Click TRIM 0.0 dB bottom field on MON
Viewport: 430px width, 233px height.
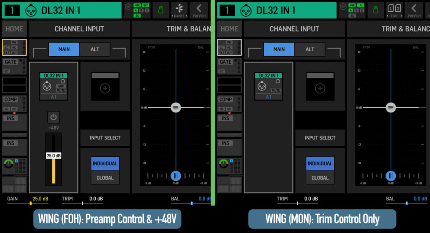tap(297, 200)
